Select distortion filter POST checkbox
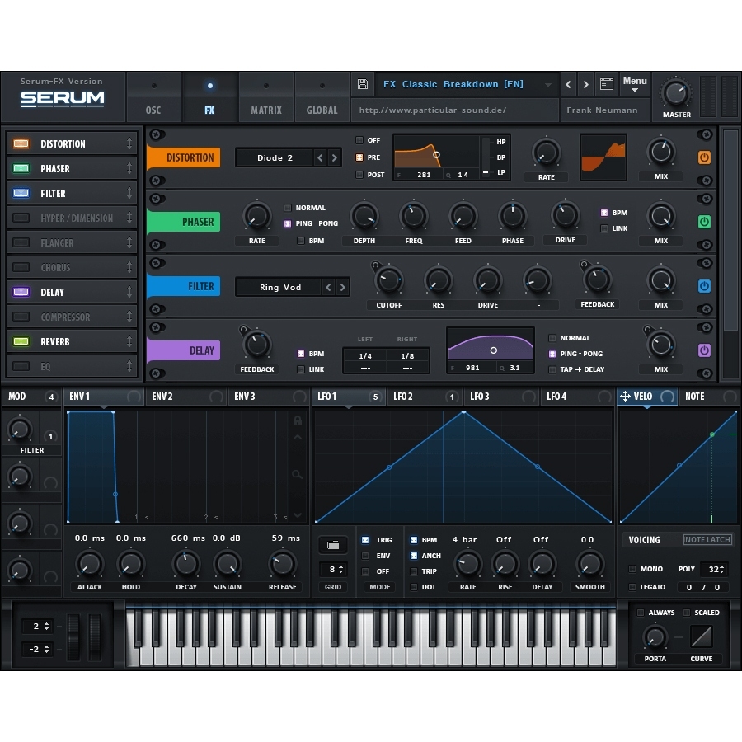The image size is (742, 742). [x=359, y=175]
